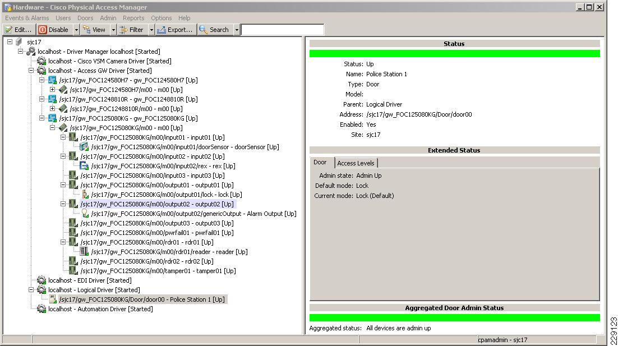
Task: Click the address value /sjc17/gw_FOC125080KG/Door/door00
Action: pos(419,114)
